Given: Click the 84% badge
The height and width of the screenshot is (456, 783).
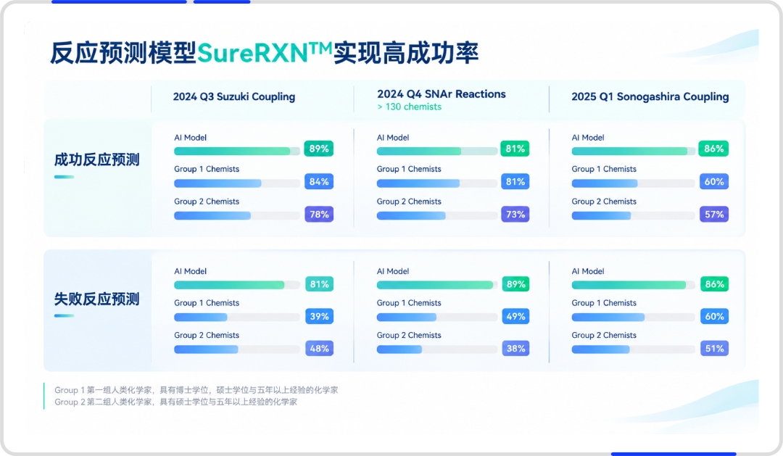Looking at the screenshot, I should click(x=319, y=182).
